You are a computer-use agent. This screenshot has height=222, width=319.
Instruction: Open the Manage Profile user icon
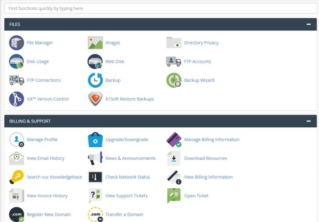coord(17,140)
